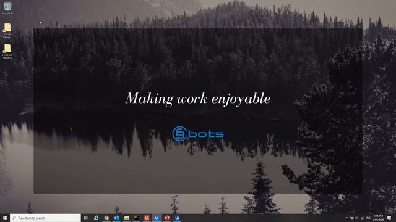Open the orange UiPath taskbar icon
396x222 pixels.
pos(147,218)
